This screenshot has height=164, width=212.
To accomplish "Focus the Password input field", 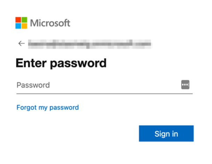I will pyautogui.click(x=97, y=85).
